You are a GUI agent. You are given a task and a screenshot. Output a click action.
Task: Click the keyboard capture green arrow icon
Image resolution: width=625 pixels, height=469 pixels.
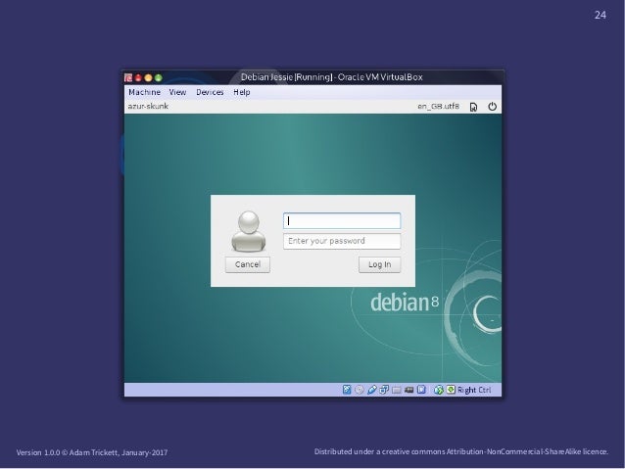click(x=451, y=390)
